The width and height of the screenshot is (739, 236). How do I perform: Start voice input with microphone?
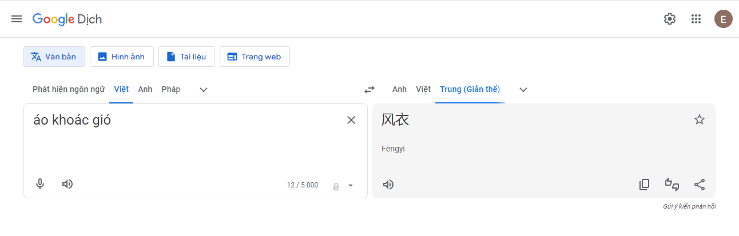[40, 184]
